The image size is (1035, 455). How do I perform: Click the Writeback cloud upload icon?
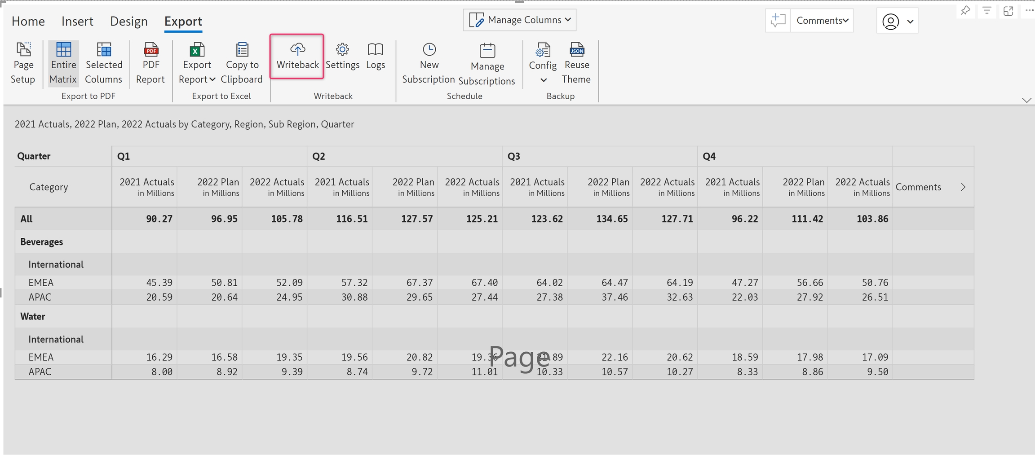coord(297,49)
